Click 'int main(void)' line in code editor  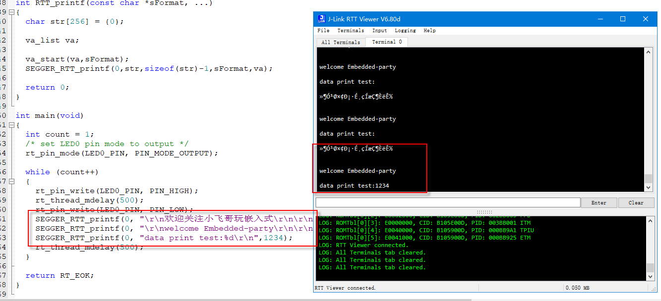(50, 115)
